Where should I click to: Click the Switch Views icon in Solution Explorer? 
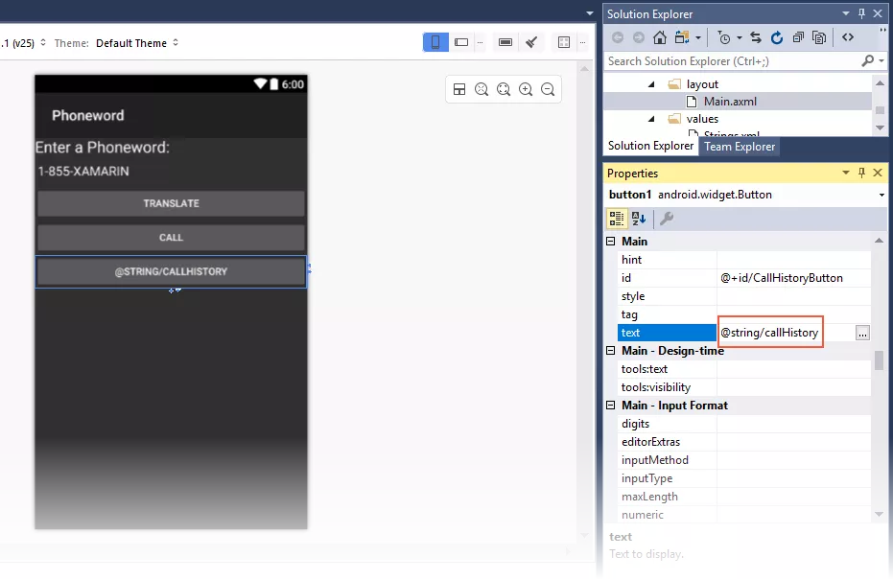tap(681, 37)
